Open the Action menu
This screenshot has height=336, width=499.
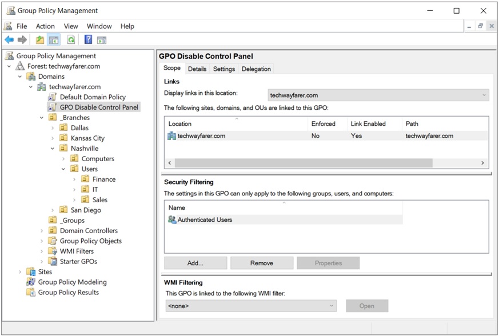click(x=45, y=26)
